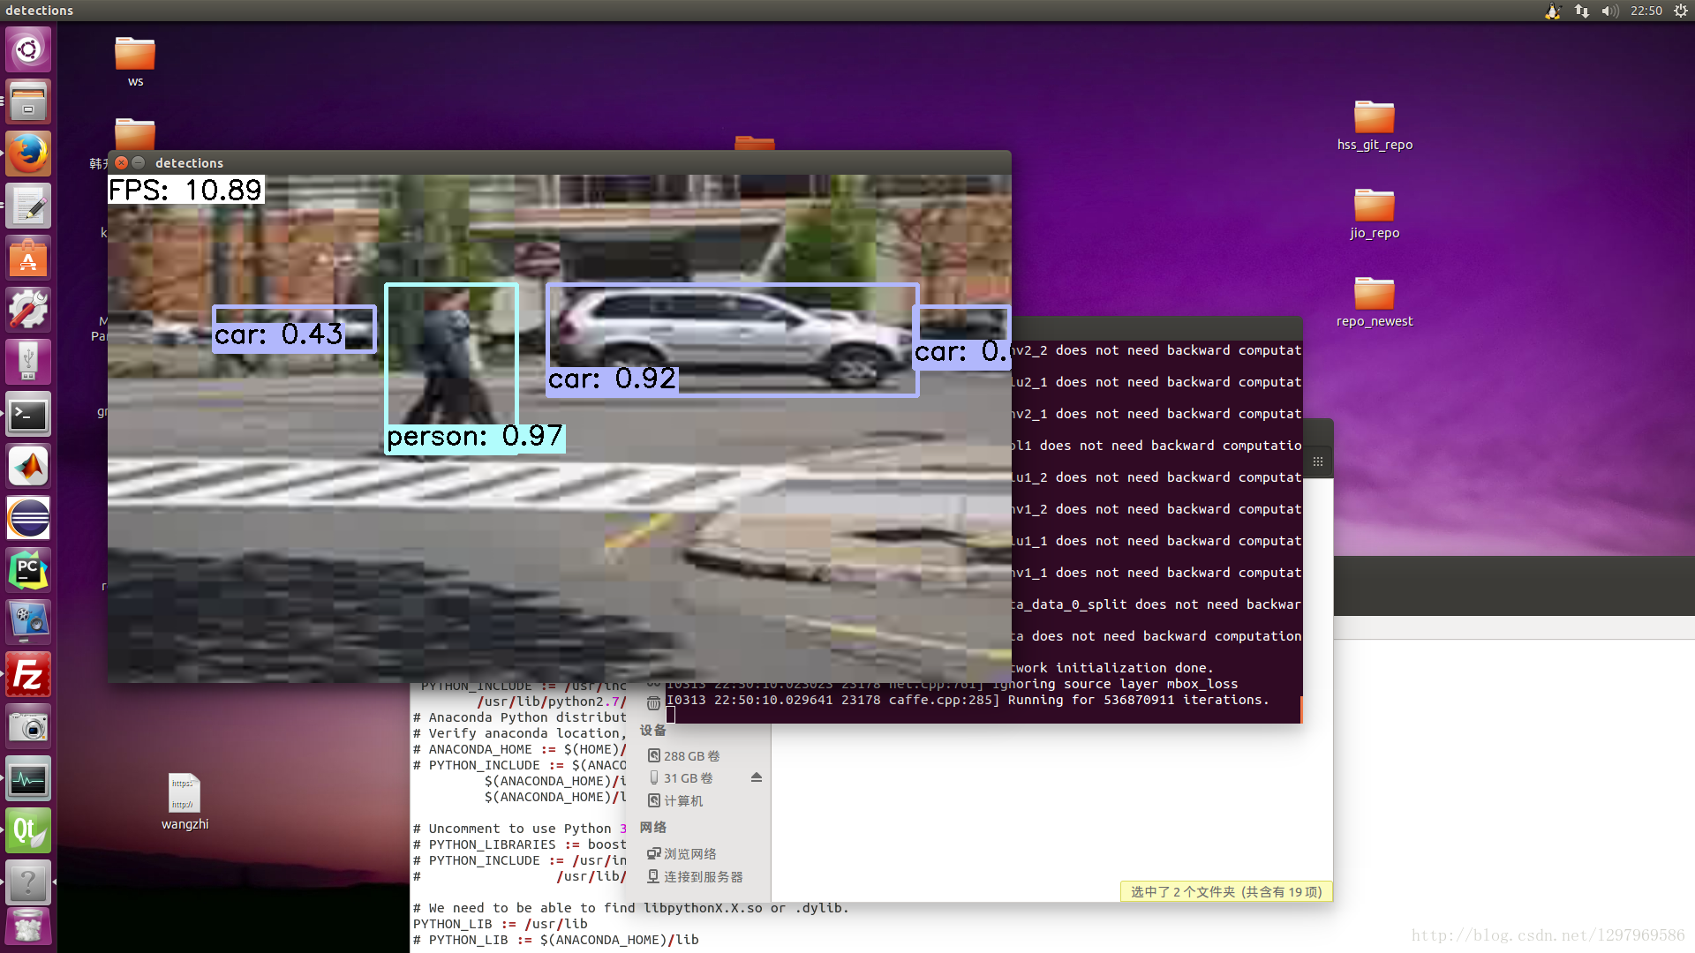1695x953 pixels.
Task: Close the detections window
Action: [x=122, y=162]
